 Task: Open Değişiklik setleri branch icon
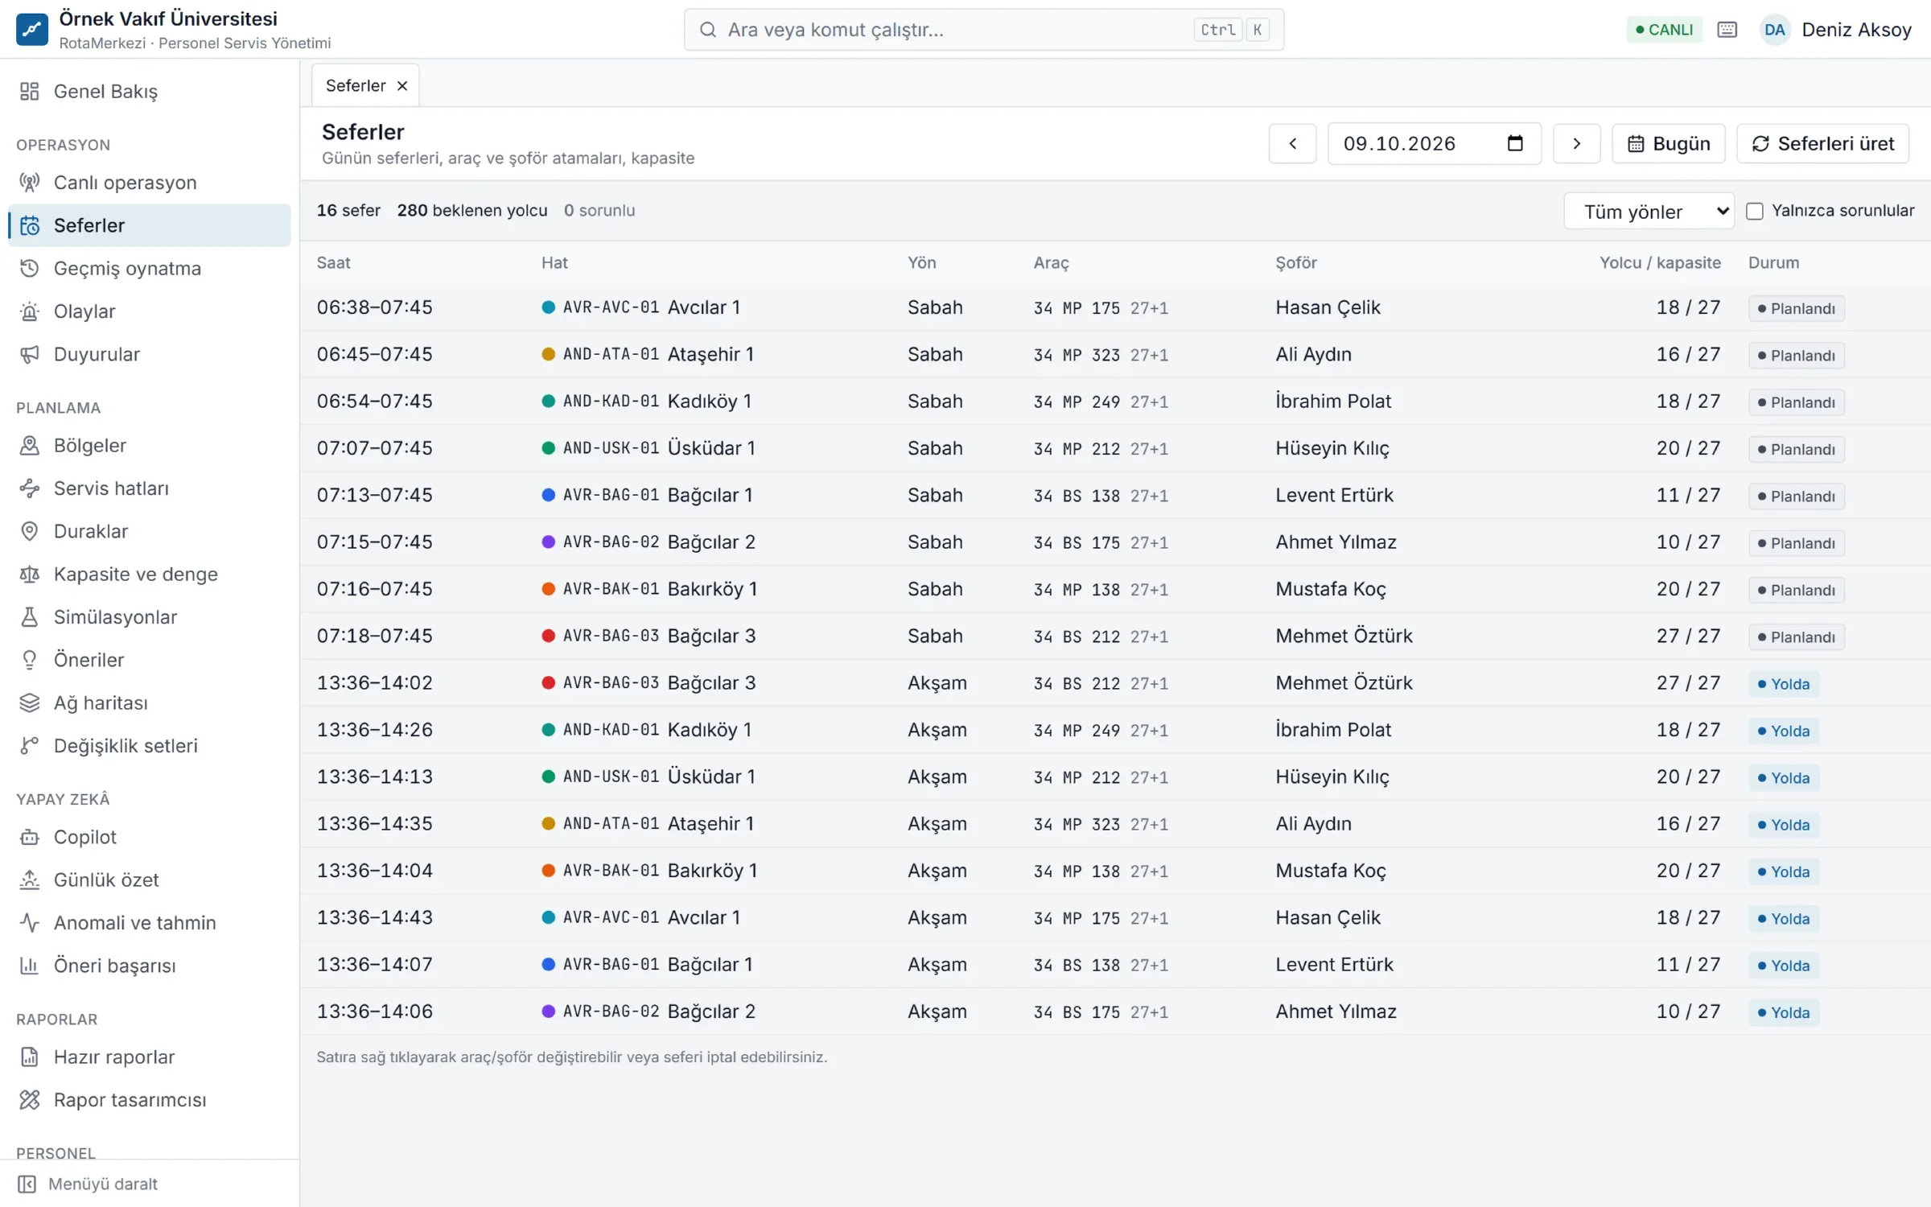(x=30, y=746)
